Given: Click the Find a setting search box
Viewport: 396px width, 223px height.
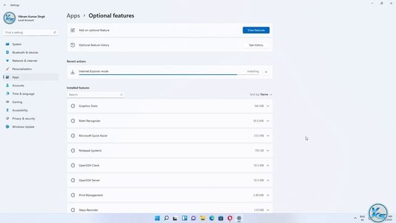Looking at the screenshot, I should (31, 32).
